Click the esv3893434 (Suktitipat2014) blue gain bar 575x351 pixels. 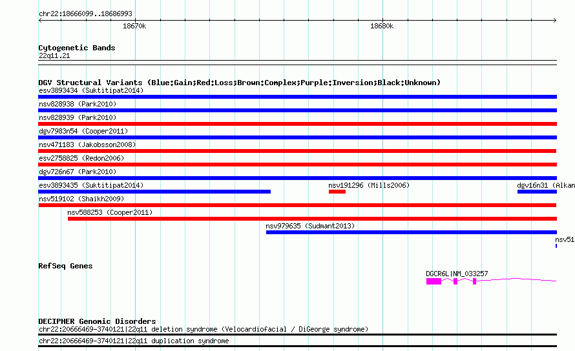coord(297,97)
